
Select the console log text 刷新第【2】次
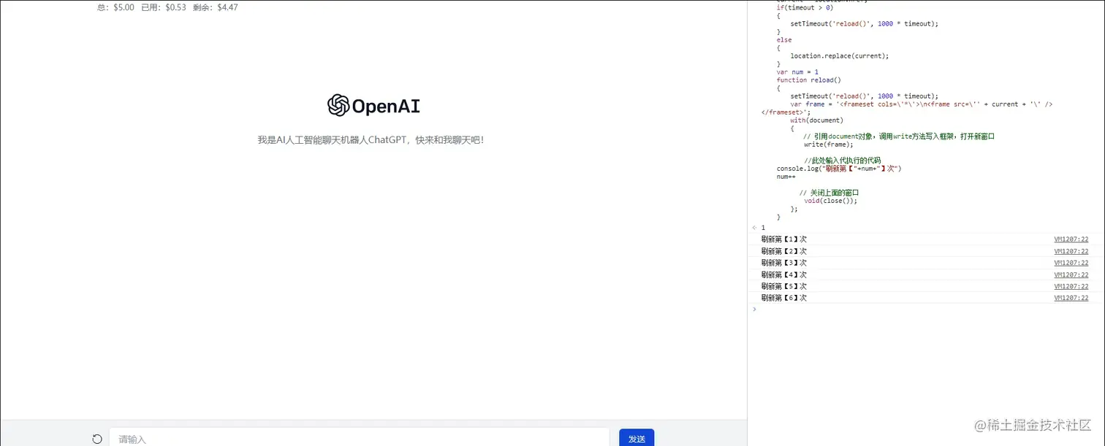click(x=783, y=251)
